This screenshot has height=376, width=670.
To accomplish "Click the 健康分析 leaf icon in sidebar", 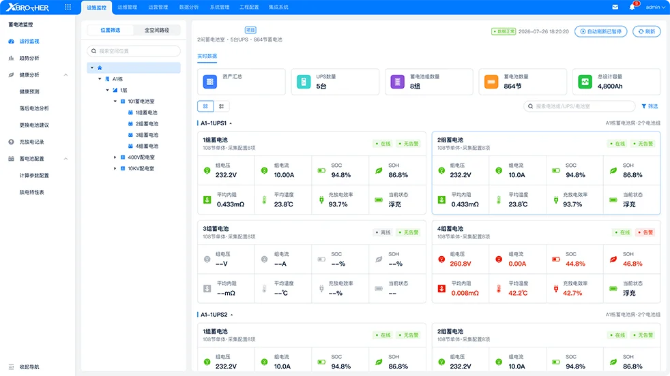I will (x=11, y=75).
